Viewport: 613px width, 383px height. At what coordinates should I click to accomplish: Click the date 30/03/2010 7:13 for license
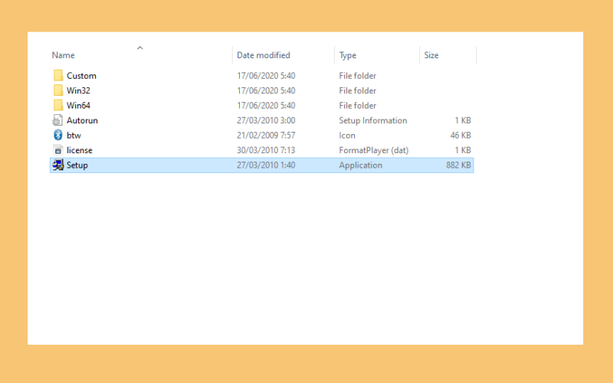click(x=266, y=150)
